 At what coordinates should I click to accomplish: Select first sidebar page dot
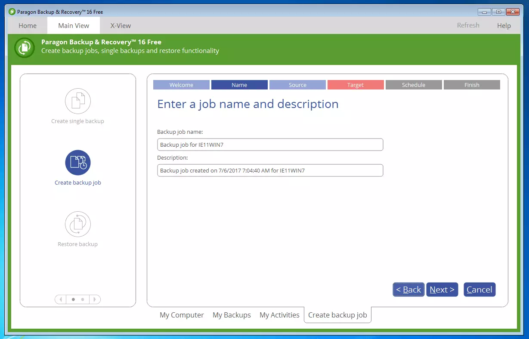click(x=73, y=299)
